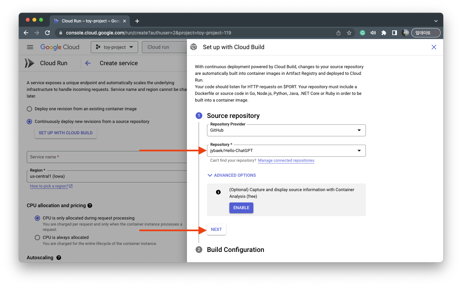The height and width of the screenshot is (287, 462).
Task: Click the 'Can't find your repository?' text
Action: 233,160
